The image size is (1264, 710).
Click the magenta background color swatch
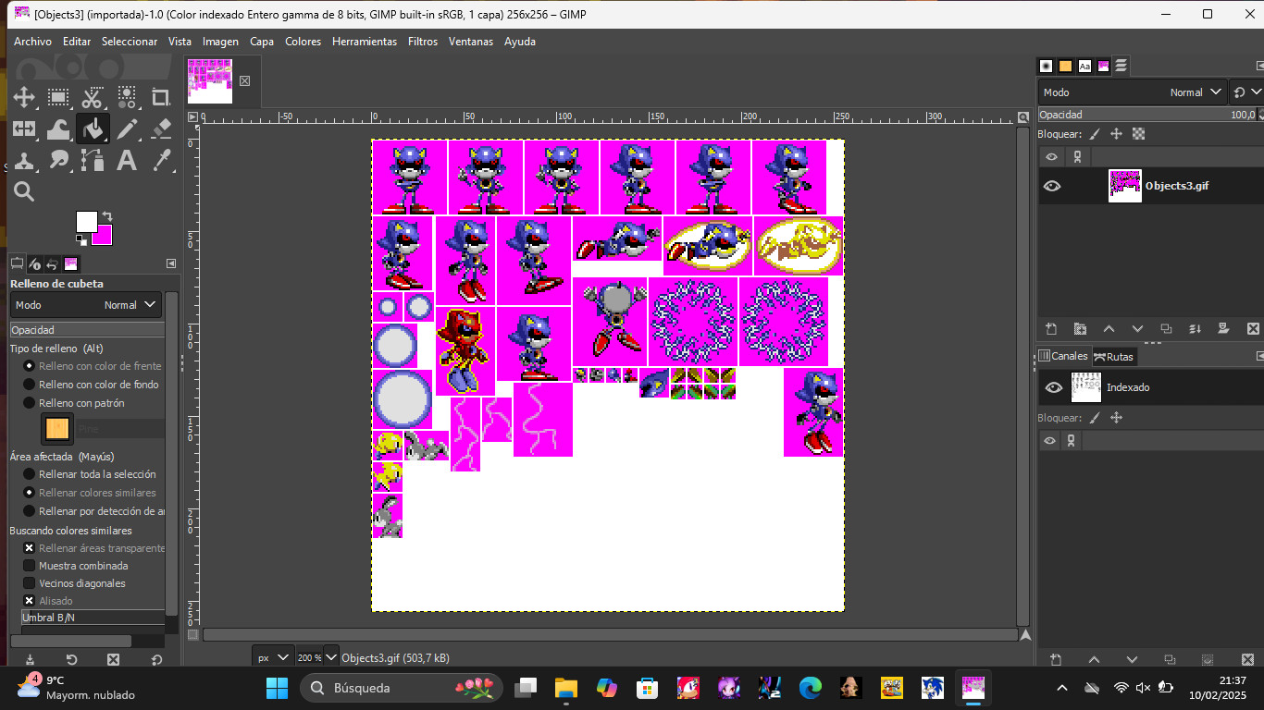tap(103, 237)
